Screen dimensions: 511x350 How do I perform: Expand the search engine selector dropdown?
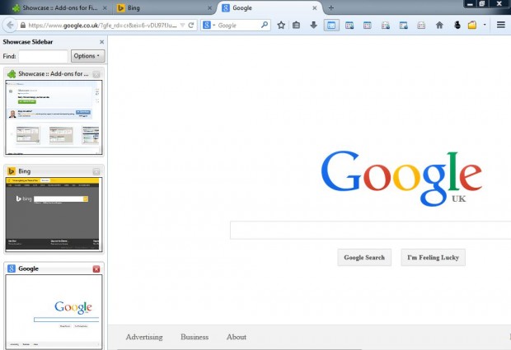214,26
